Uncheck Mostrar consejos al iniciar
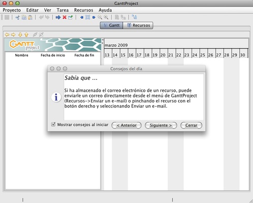 point(53,124)
